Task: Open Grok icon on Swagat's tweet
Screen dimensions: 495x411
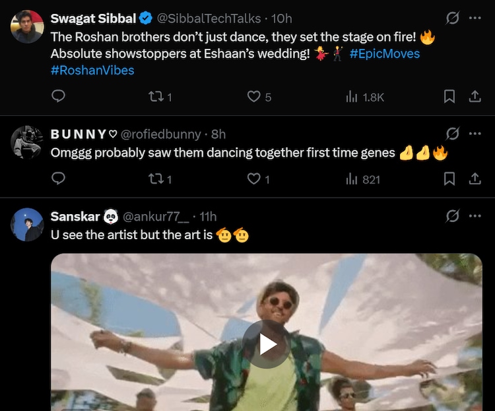Action: (x=453, y=18)
